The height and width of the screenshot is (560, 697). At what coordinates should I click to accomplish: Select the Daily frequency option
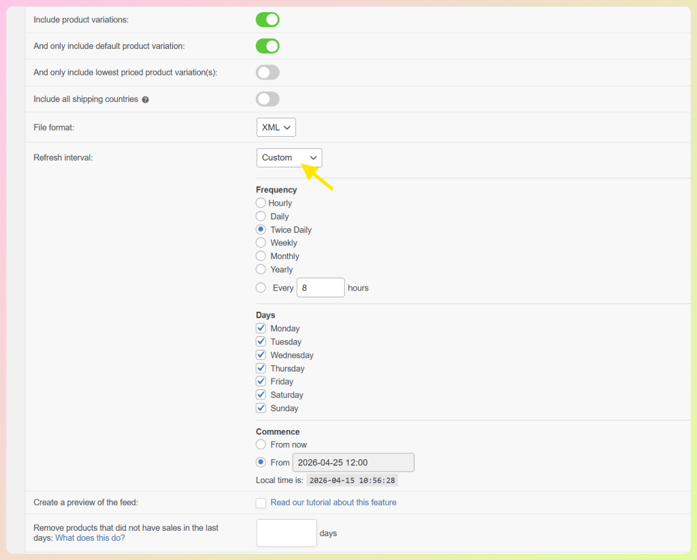260,216
